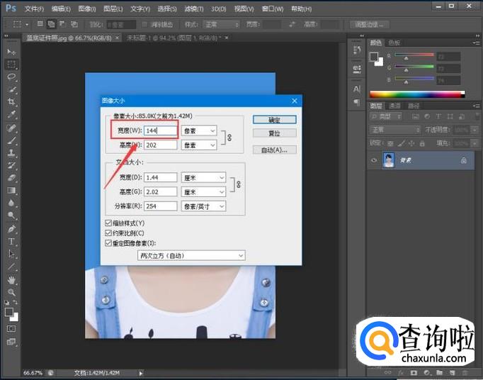
Task: Click the 自动(A)... button
Action: 274,150
